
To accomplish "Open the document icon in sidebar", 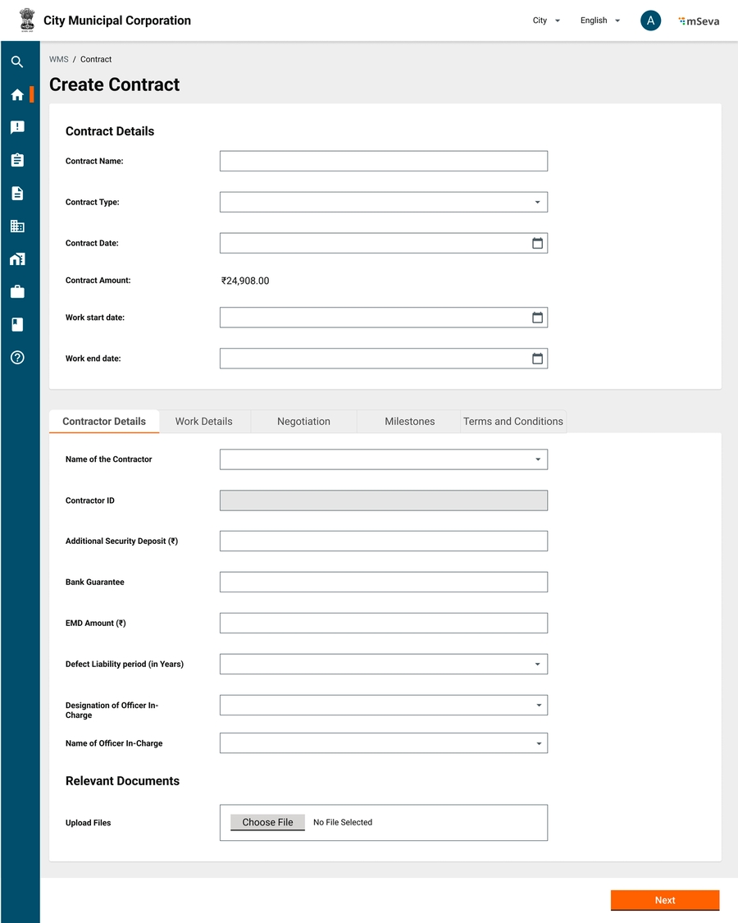I will pyautogui.click(x=17, y=194).
